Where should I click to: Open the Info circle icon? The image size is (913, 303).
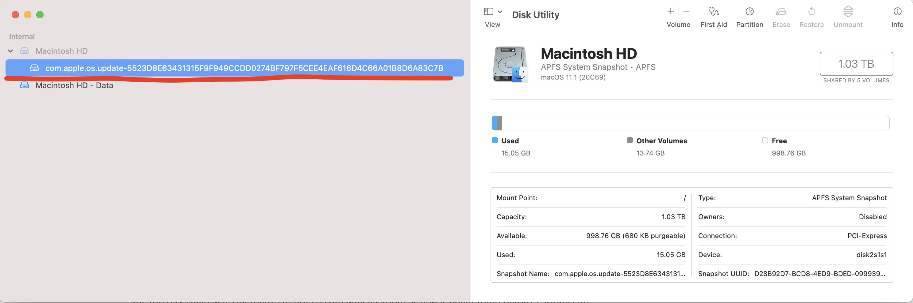coord(897,12)
